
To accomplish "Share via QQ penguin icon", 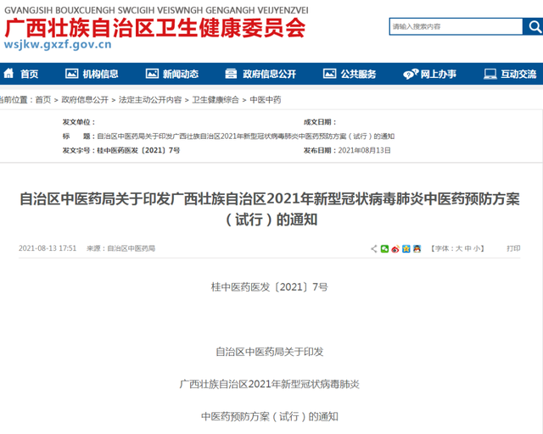I will point(417,248).
